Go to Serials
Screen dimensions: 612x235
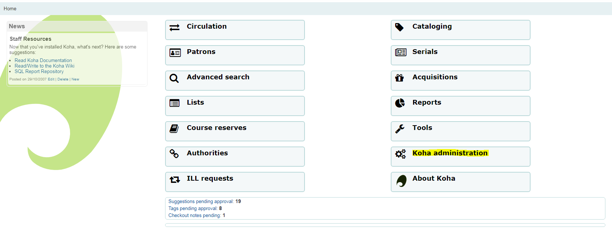tap(460, 55)
